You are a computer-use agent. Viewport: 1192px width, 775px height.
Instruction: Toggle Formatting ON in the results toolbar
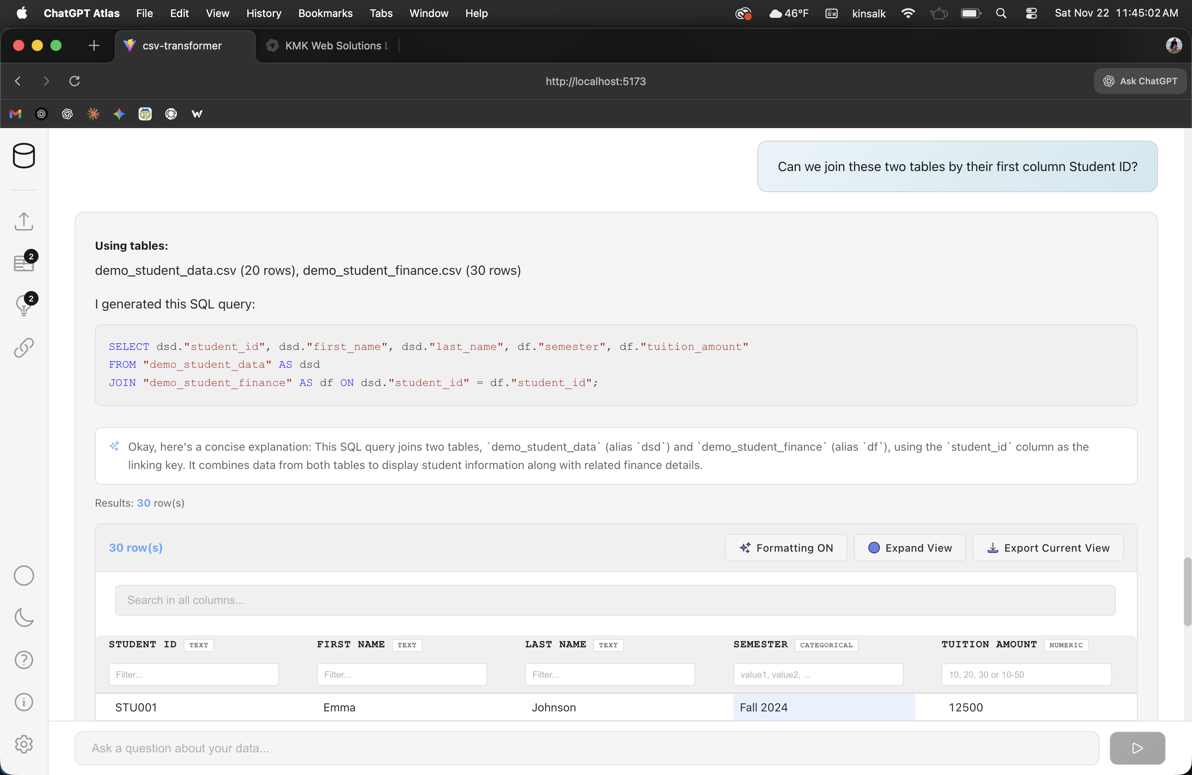tap(785, 547)
